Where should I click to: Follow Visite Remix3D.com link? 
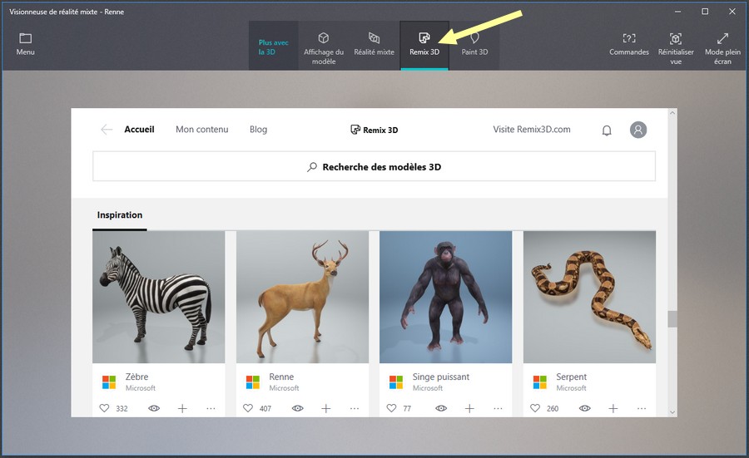pyautogui.click(x=531, y=130)
